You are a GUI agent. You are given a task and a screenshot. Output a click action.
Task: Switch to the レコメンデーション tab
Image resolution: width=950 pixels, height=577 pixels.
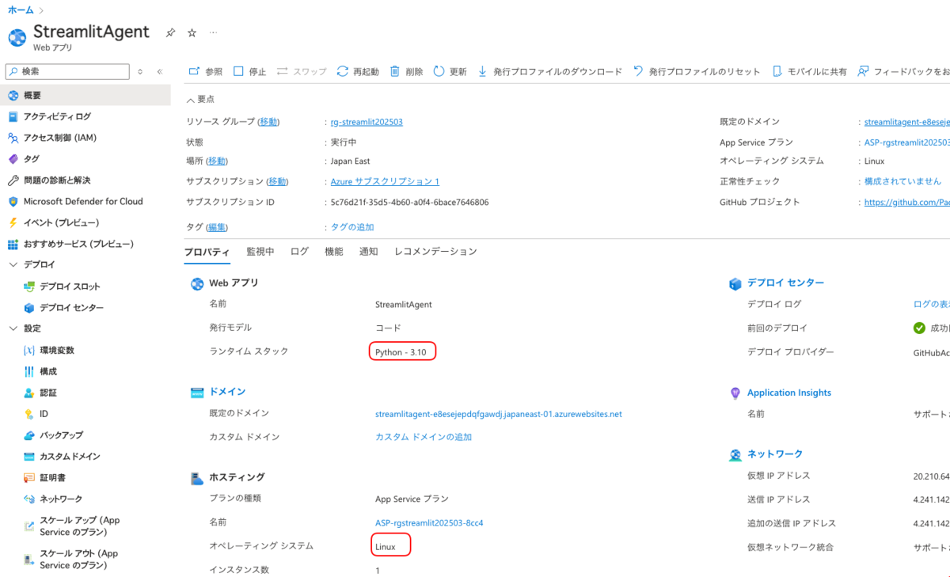click(x=435, y=252)
